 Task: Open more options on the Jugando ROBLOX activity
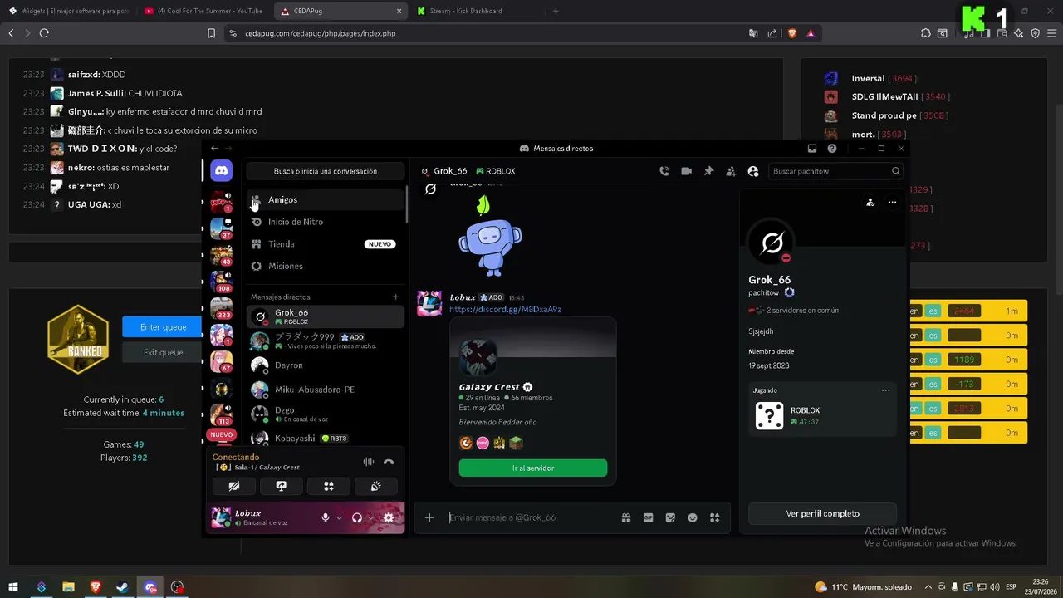tap(885, 390)
